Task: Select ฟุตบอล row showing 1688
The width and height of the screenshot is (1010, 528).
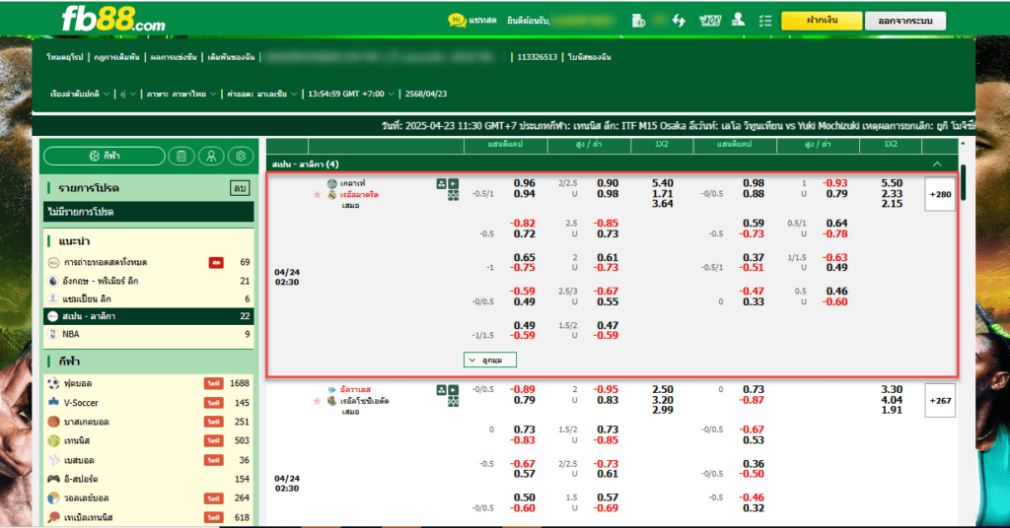Action: click(x=149, y=383)
